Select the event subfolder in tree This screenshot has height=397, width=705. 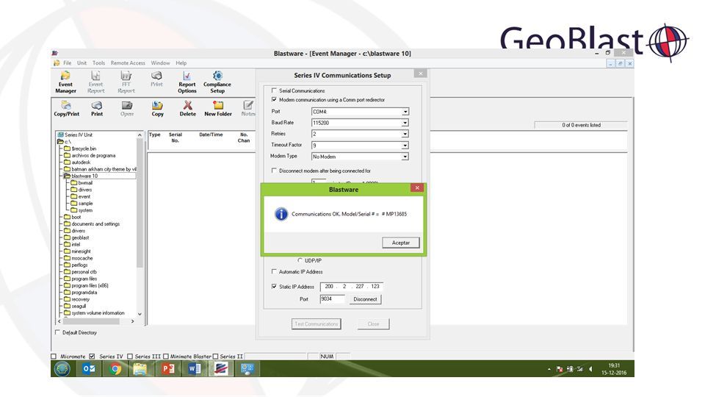(84, 197)
